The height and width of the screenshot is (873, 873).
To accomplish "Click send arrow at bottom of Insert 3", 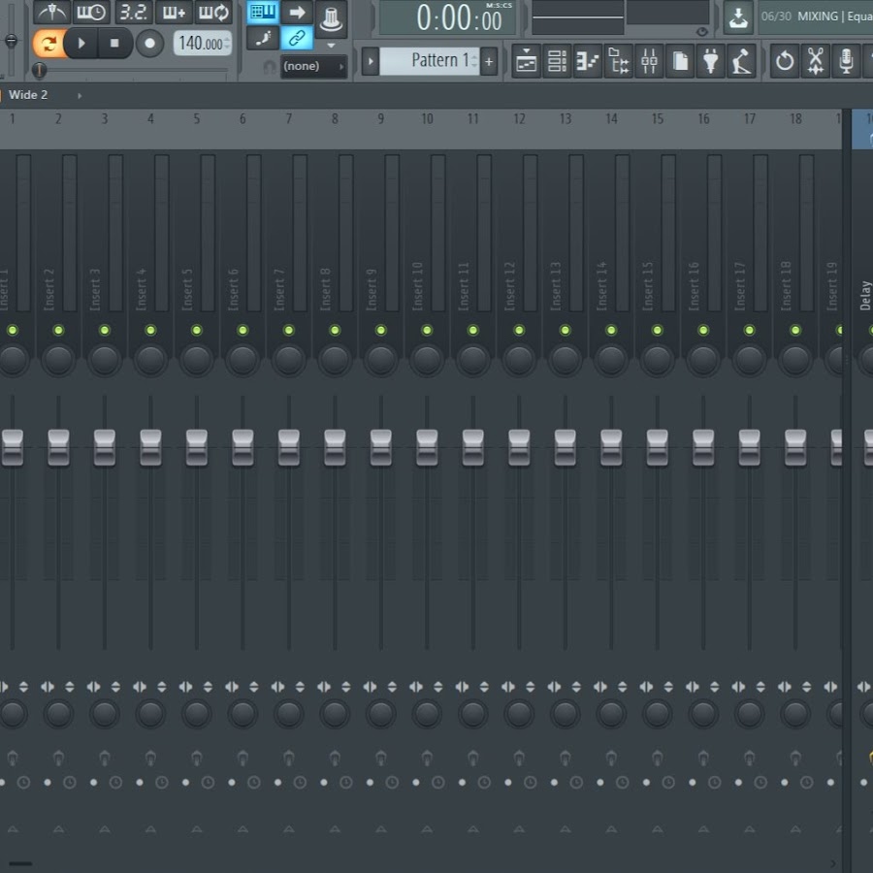I will point(105,829).
